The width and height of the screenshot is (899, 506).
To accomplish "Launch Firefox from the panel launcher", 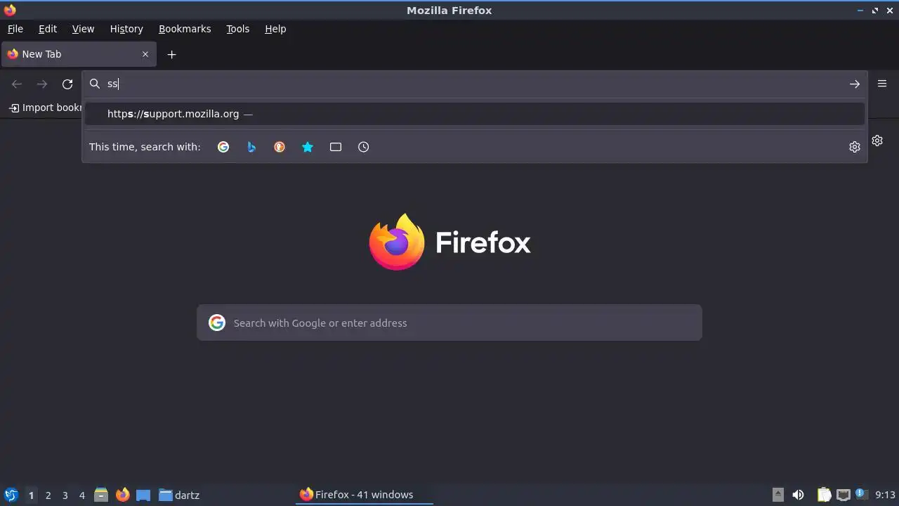I will pyautogui.click(x=122, y=495).
